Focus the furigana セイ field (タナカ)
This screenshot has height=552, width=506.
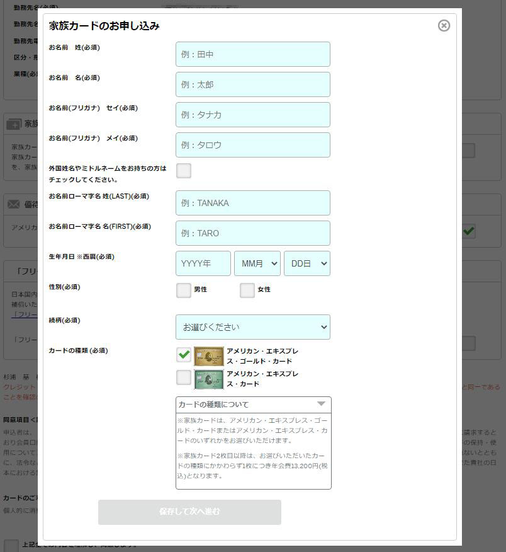[253, 115]
